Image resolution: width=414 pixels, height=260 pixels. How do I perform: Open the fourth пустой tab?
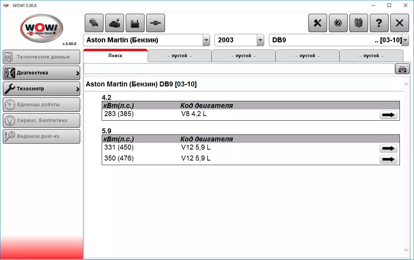371,56
